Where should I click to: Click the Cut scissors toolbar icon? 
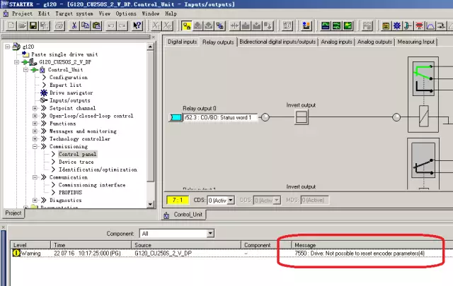pyautogui.click(x=74, y=26)
